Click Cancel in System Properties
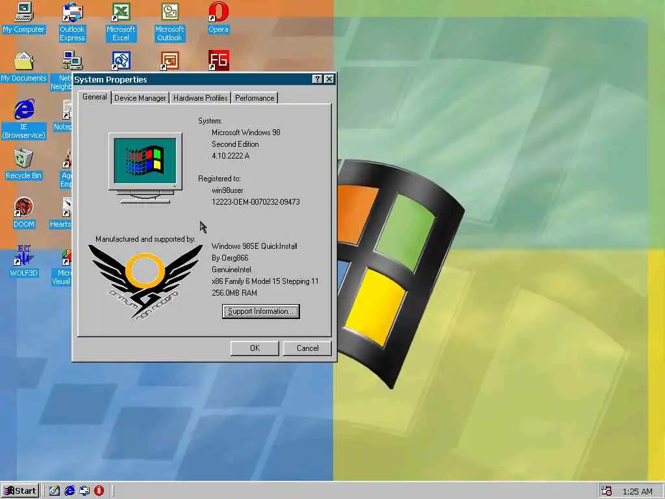Image resolution: width=665 pixels, height=499 pixels. click(307, 348)
